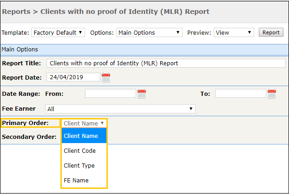This screenshot has height=194, width=289.
Task: Pick Client Type from the dropdown list
Action: pos(84,165)
